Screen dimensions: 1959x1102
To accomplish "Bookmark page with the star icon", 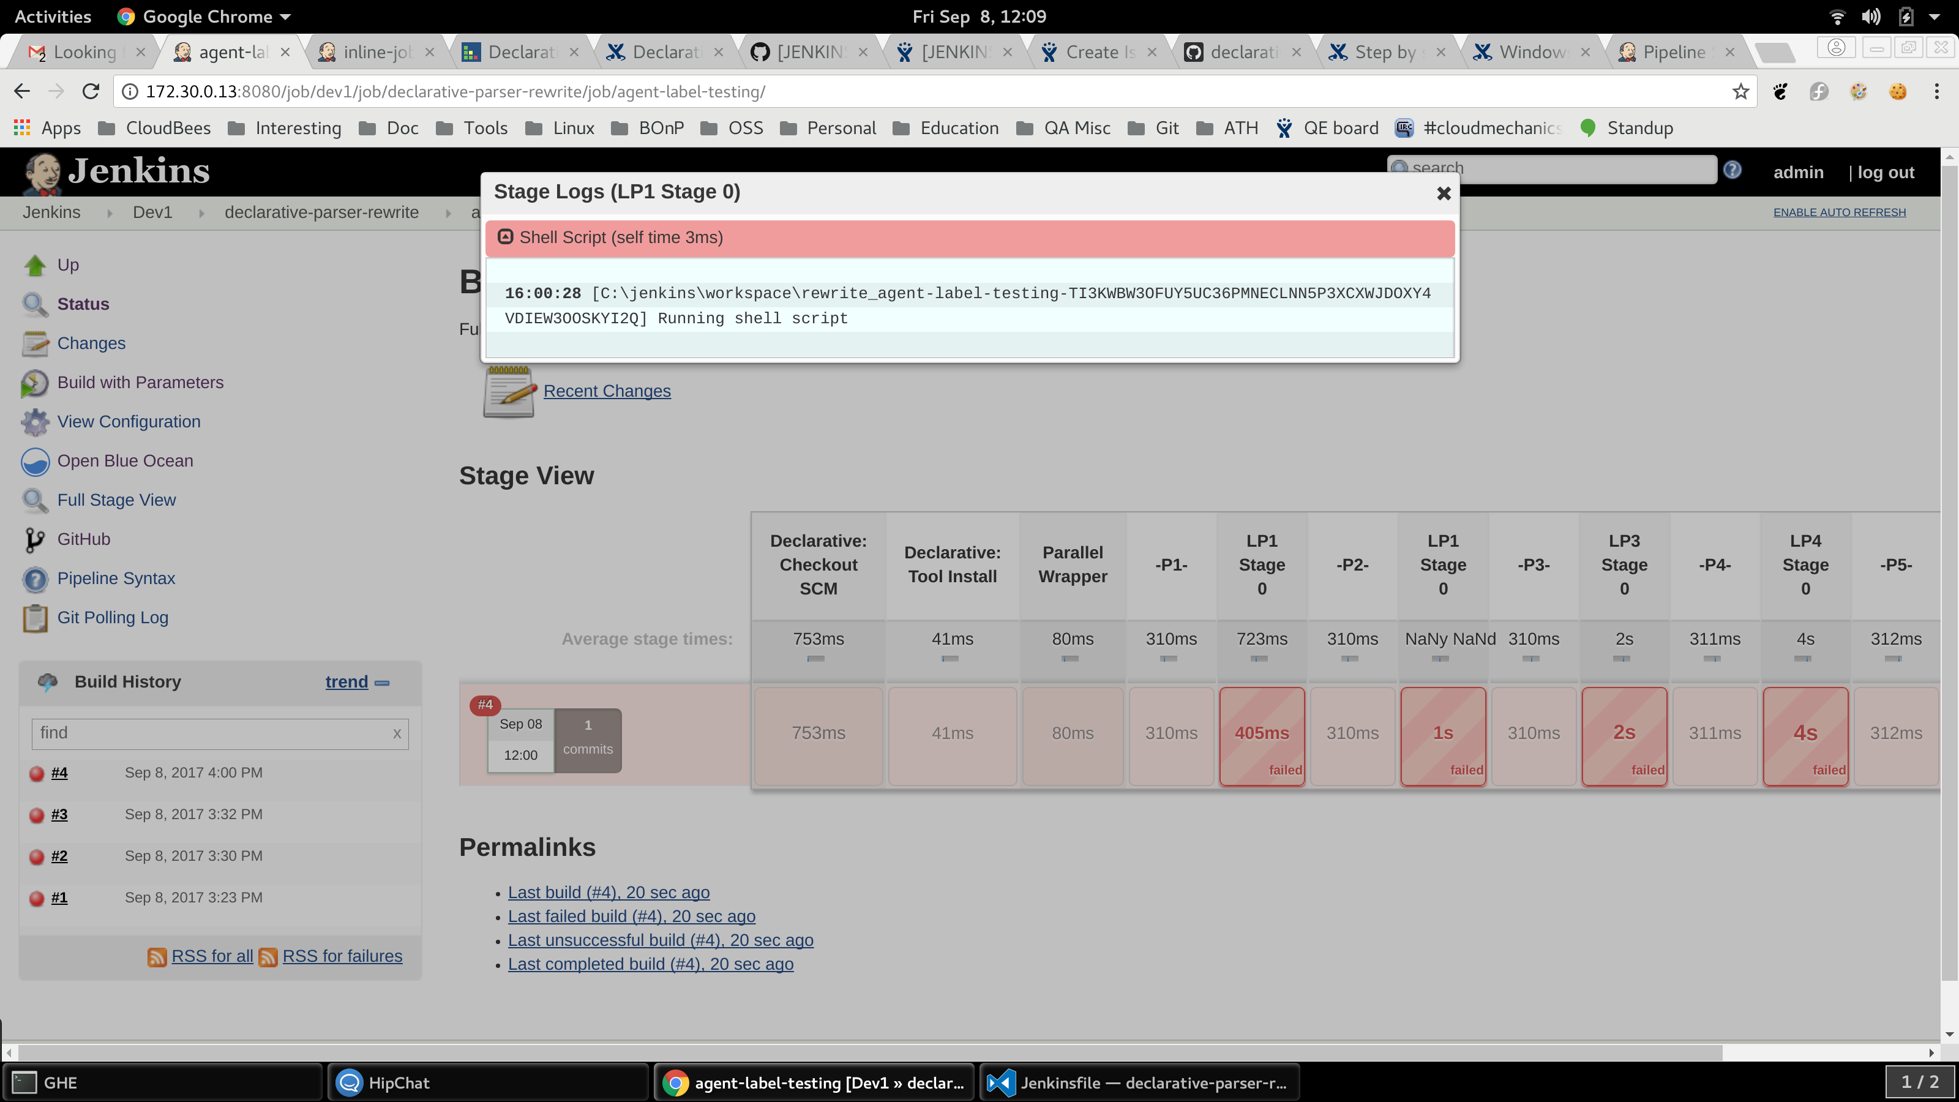I will click(x=1740, y=92).
